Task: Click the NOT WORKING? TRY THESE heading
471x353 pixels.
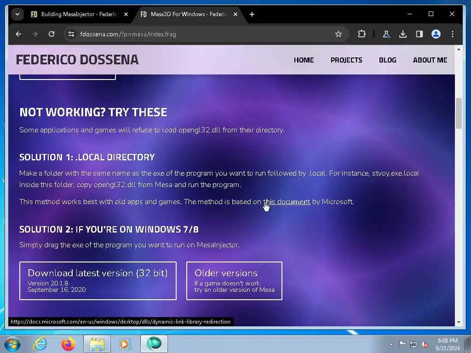Action: (x=93, y=112)
